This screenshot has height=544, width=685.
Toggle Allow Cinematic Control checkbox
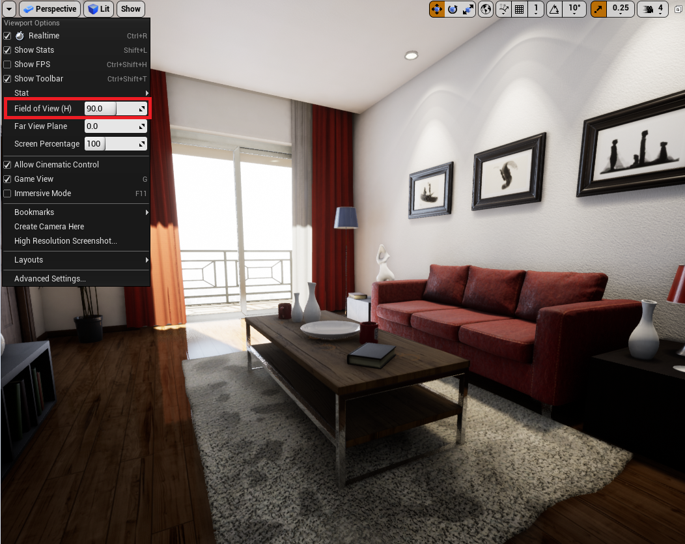click(7, 165)
